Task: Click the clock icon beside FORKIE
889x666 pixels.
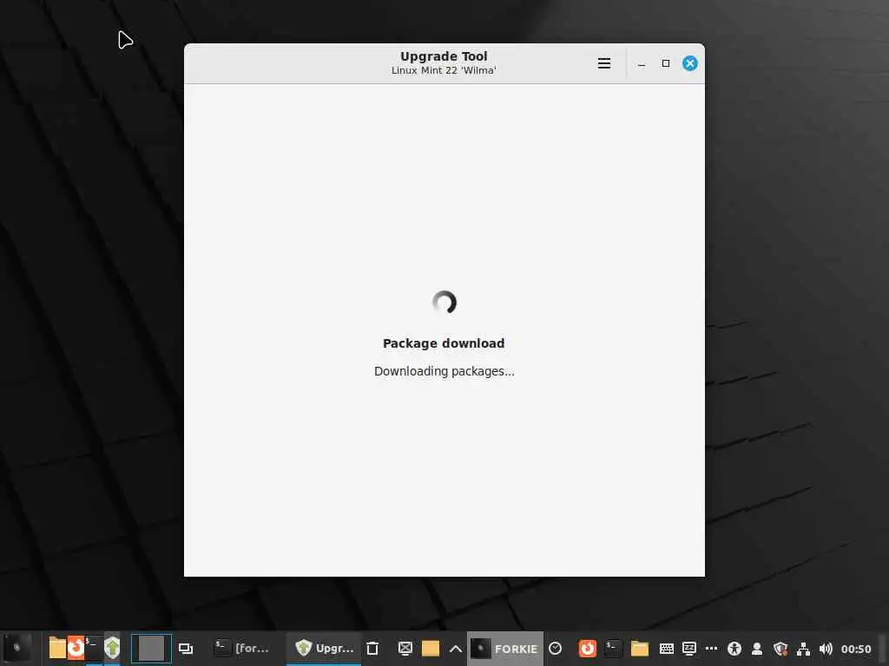Action: point(556,649)
